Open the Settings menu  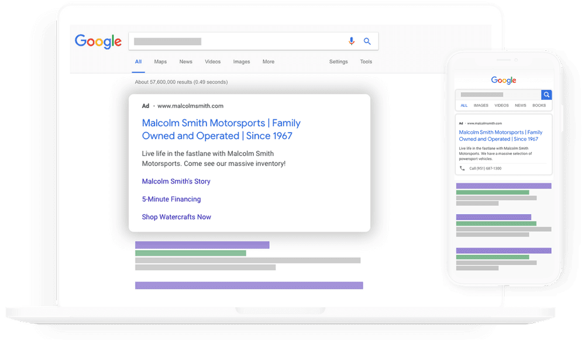tap(338, 62)
